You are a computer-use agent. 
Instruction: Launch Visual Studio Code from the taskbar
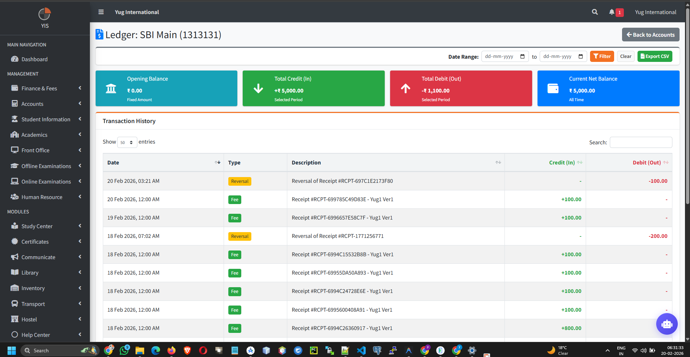point(361,350)
